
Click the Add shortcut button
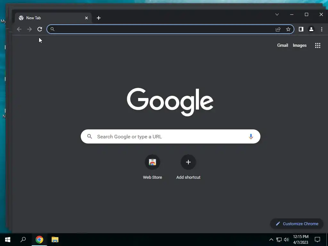(x=188, y=167)
